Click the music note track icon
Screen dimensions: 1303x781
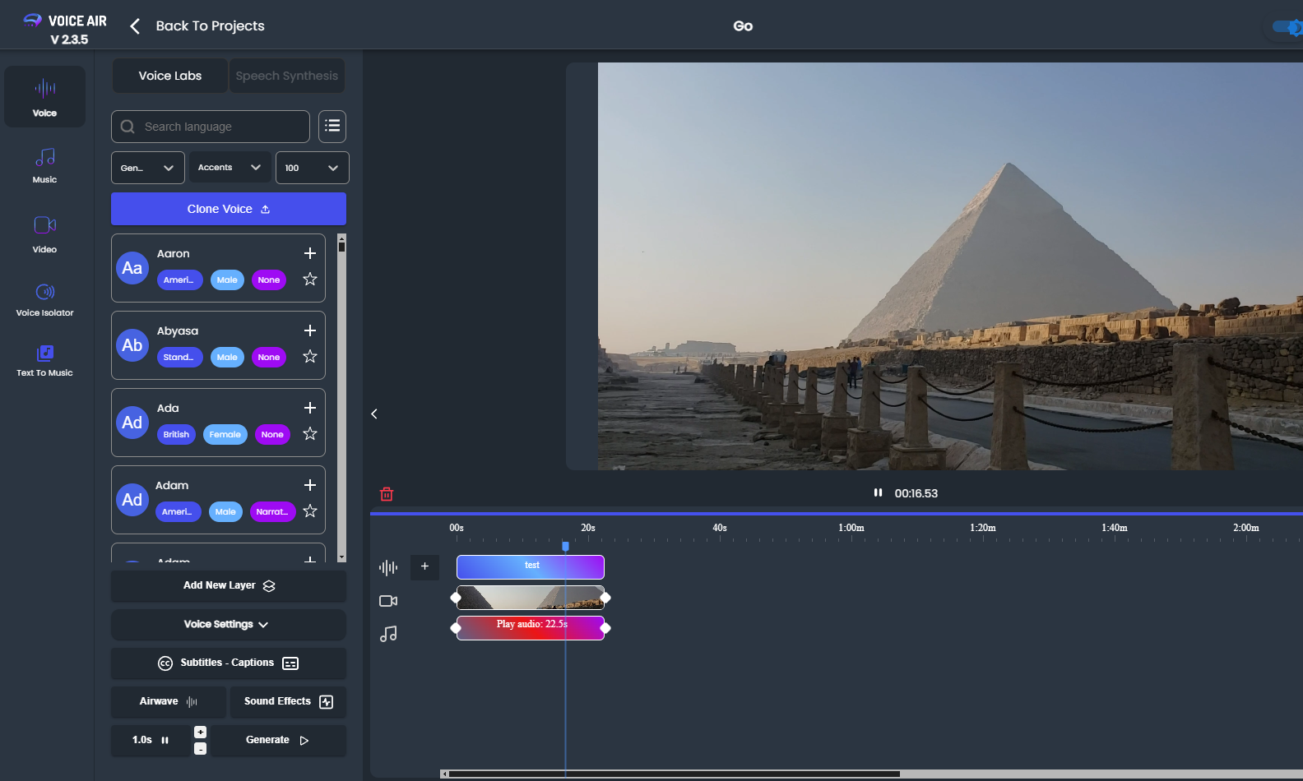388,634
